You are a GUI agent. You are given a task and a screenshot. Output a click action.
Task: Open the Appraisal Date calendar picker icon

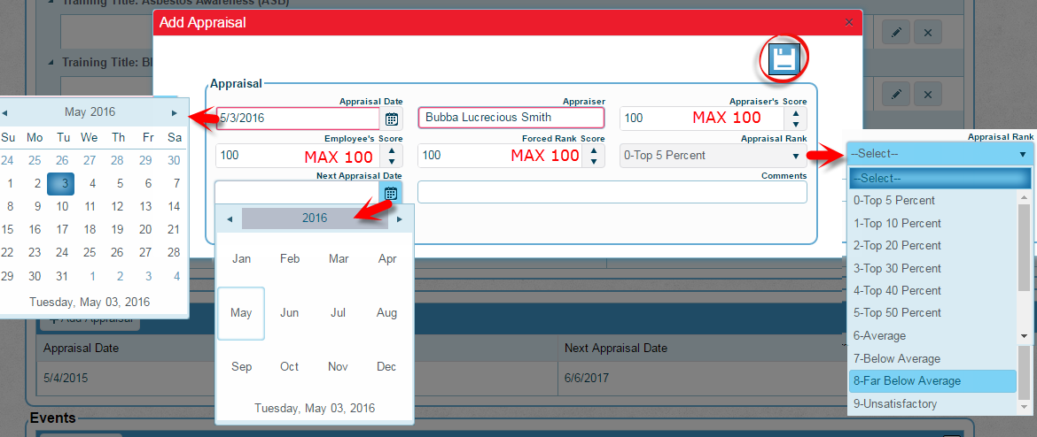pos(391,119)
